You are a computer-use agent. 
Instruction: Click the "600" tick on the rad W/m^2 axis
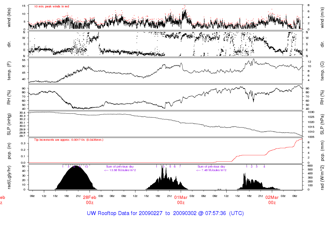pyautogui.click(x=310, y=166)
